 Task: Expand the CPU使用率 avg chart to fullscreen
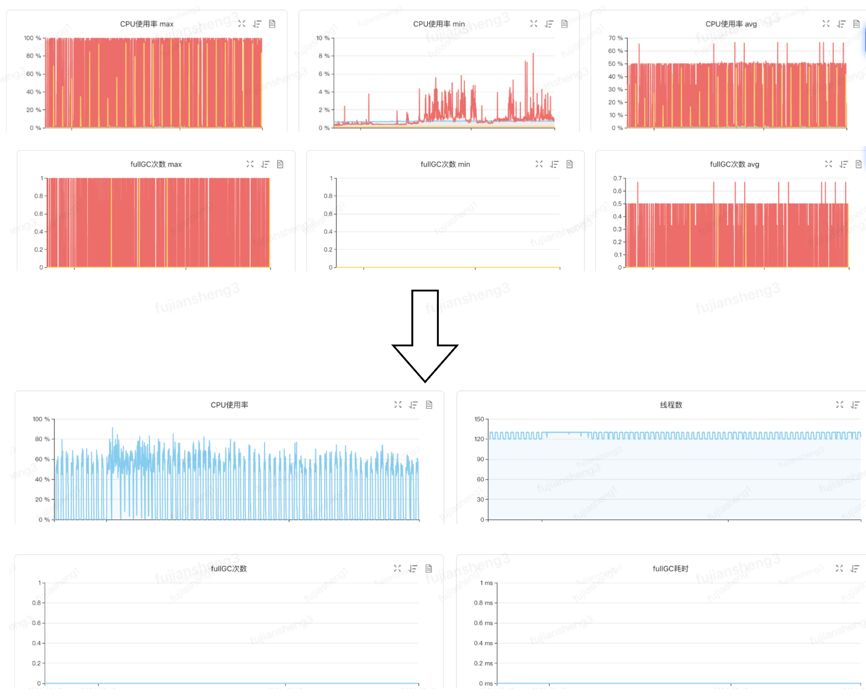(826, 24)
